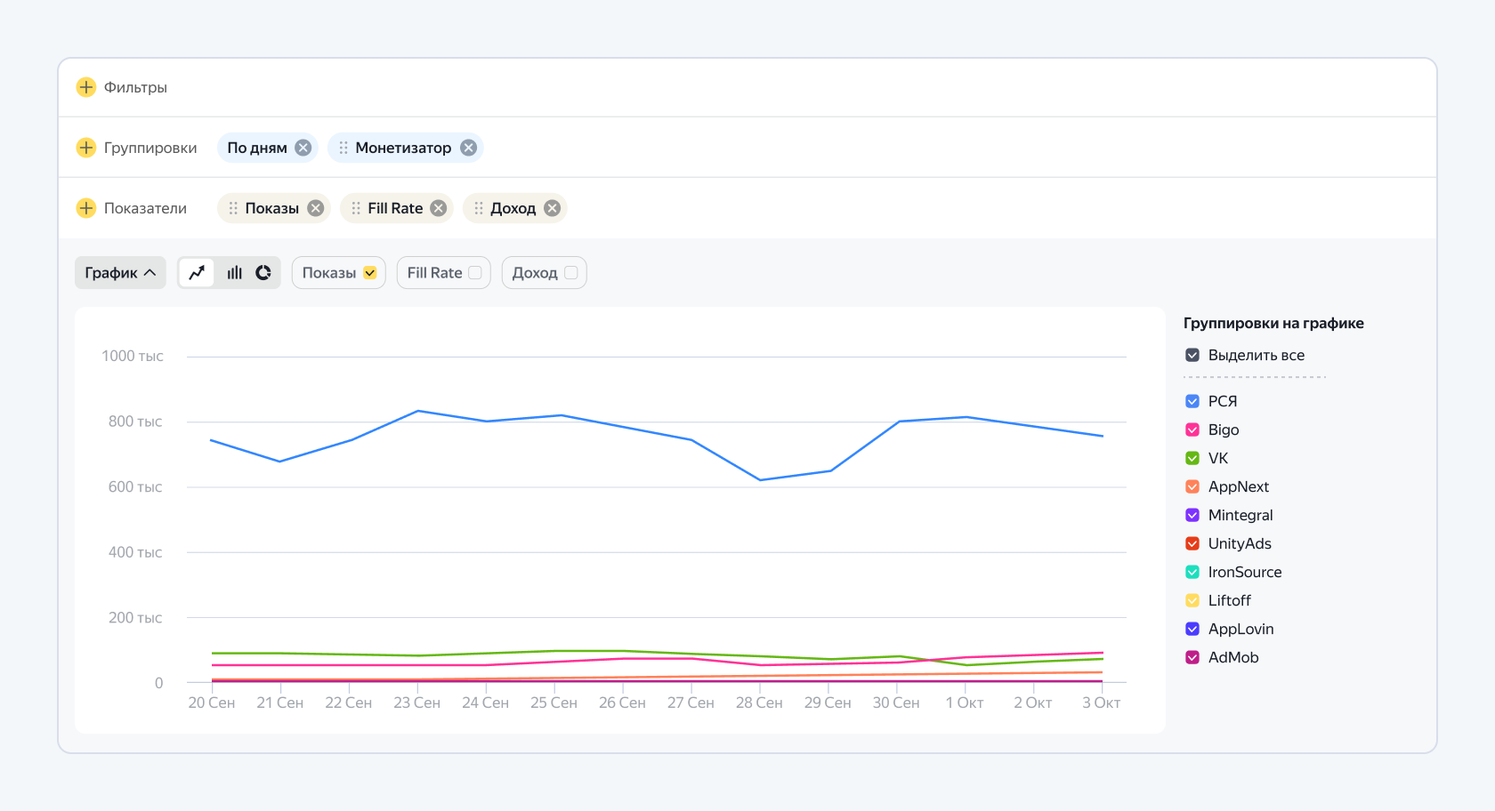Remove the По дням grouping chip
The height and width of the screenshot is (811, 1495).
(303, 148)
